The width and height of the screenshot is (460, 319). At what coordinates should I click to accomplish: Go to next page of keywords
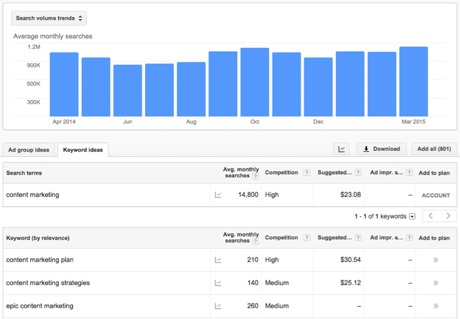[448, 216]
